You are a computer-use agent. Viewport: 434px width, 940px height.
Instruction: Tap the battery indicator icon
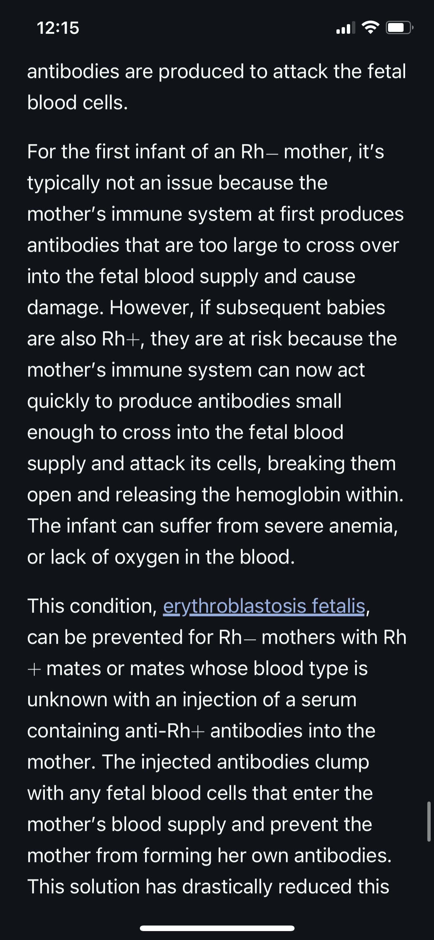point(400,27)
